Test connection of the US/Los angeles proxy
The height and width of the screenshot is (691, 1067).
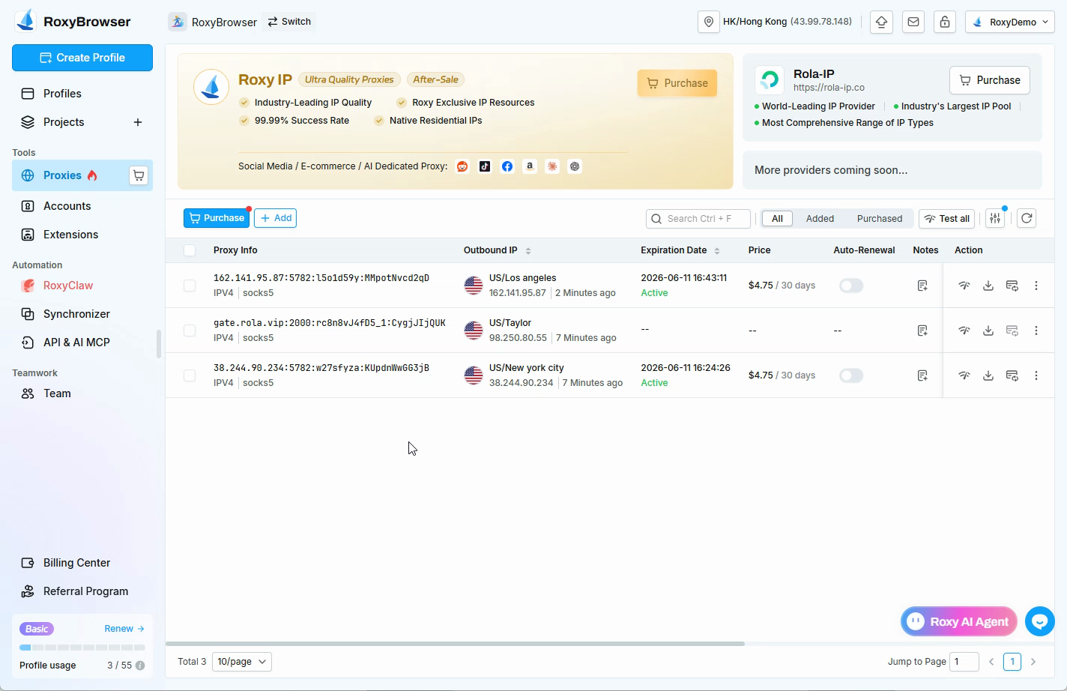point(964,286)
